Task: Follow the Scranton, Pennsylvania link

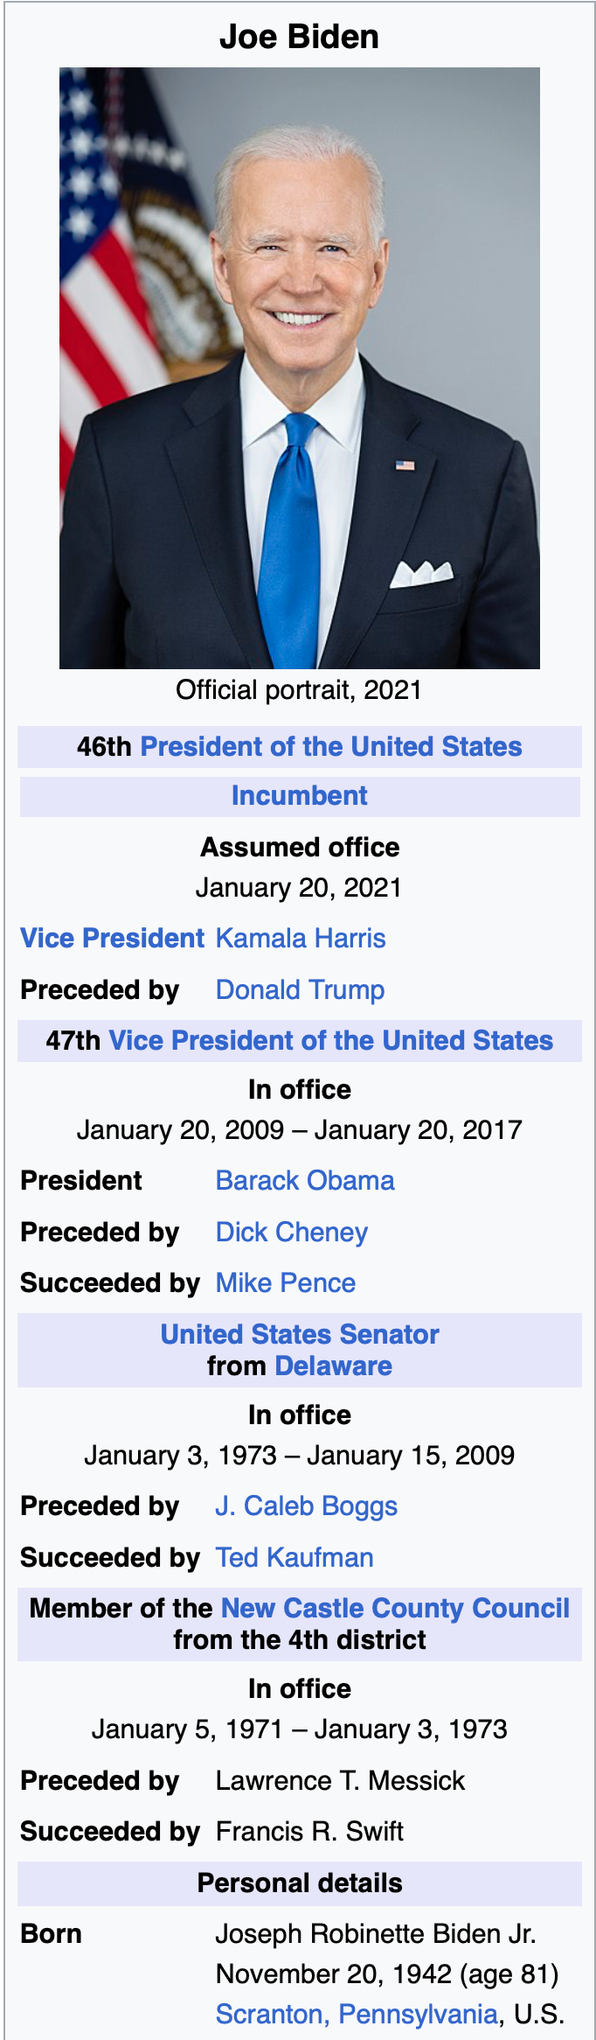Action: click(357, 2014)
